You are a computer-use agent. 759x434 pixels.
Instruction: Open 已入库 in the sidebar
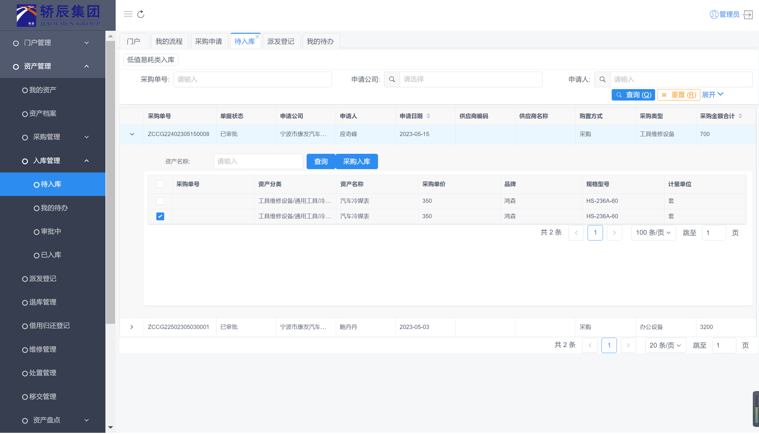tap(51, 255)
